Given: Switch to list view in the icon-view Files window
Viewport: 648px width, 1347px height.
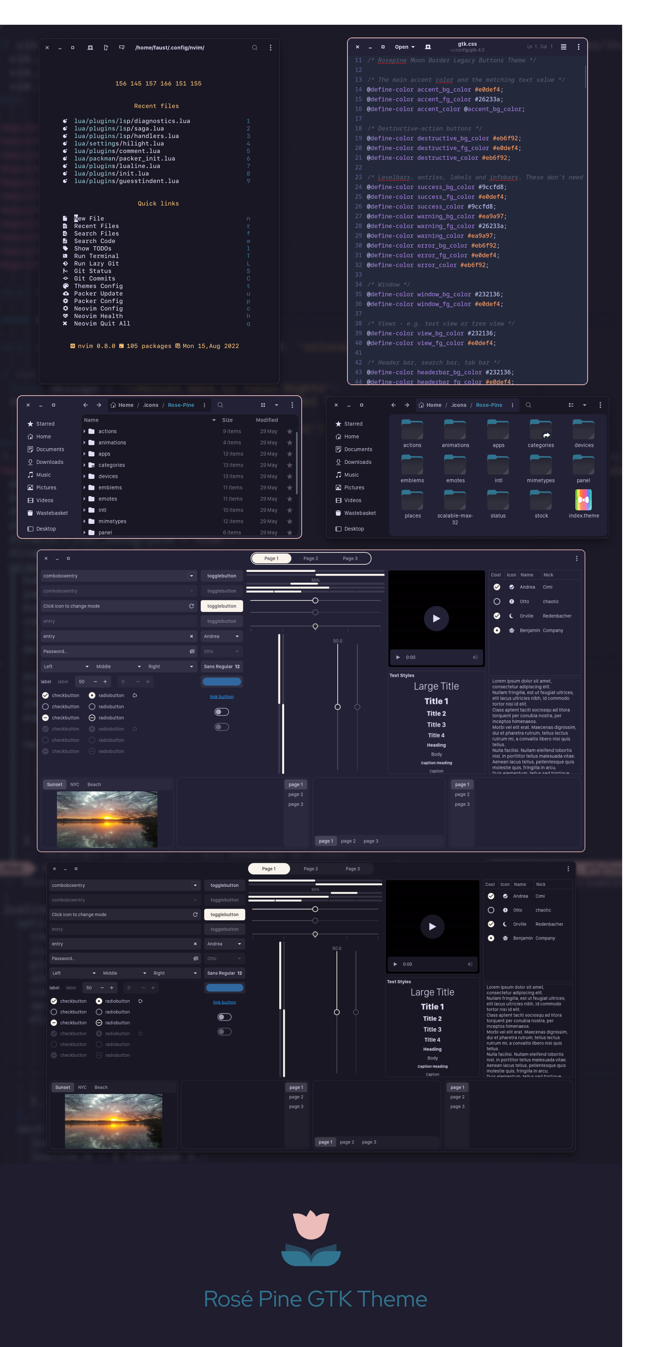Looking at the screenshot, I should point(571,405).
